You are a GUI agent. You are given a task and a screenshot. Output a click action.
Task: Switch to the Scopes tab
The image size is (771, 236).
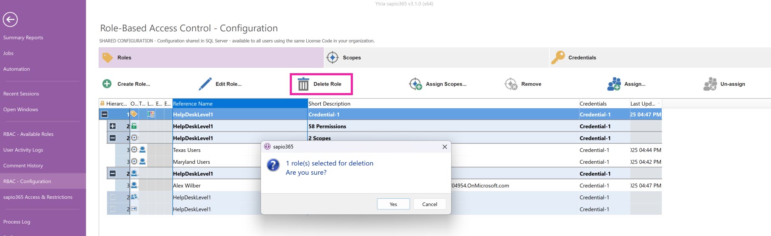click(352, 58)
